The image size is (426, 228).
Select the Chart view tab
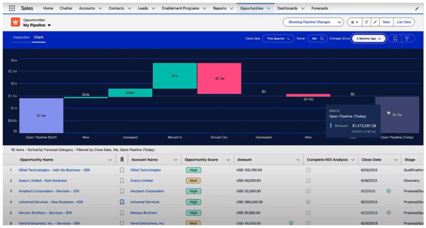coord(39,38)
